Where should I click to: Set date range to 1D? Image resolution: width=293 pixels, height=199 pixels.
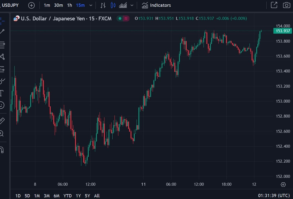18,196
